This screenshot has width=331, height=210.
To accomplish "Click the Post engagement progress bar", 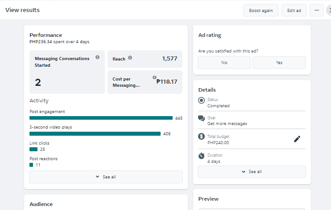I will click(x=101, y=118).
